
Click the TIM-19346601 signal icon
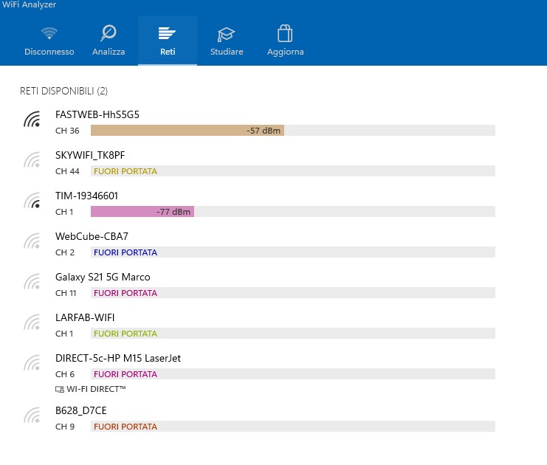[32, 201]
